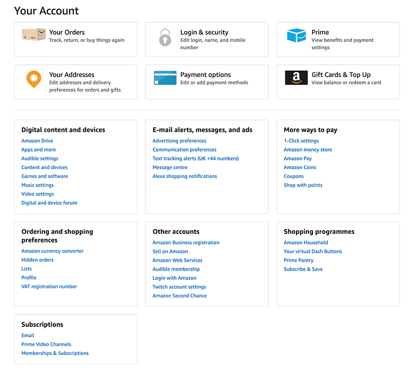Screen dimensions: 414x373
Task: Open the Payment options card title
Action: click(205, 74)
